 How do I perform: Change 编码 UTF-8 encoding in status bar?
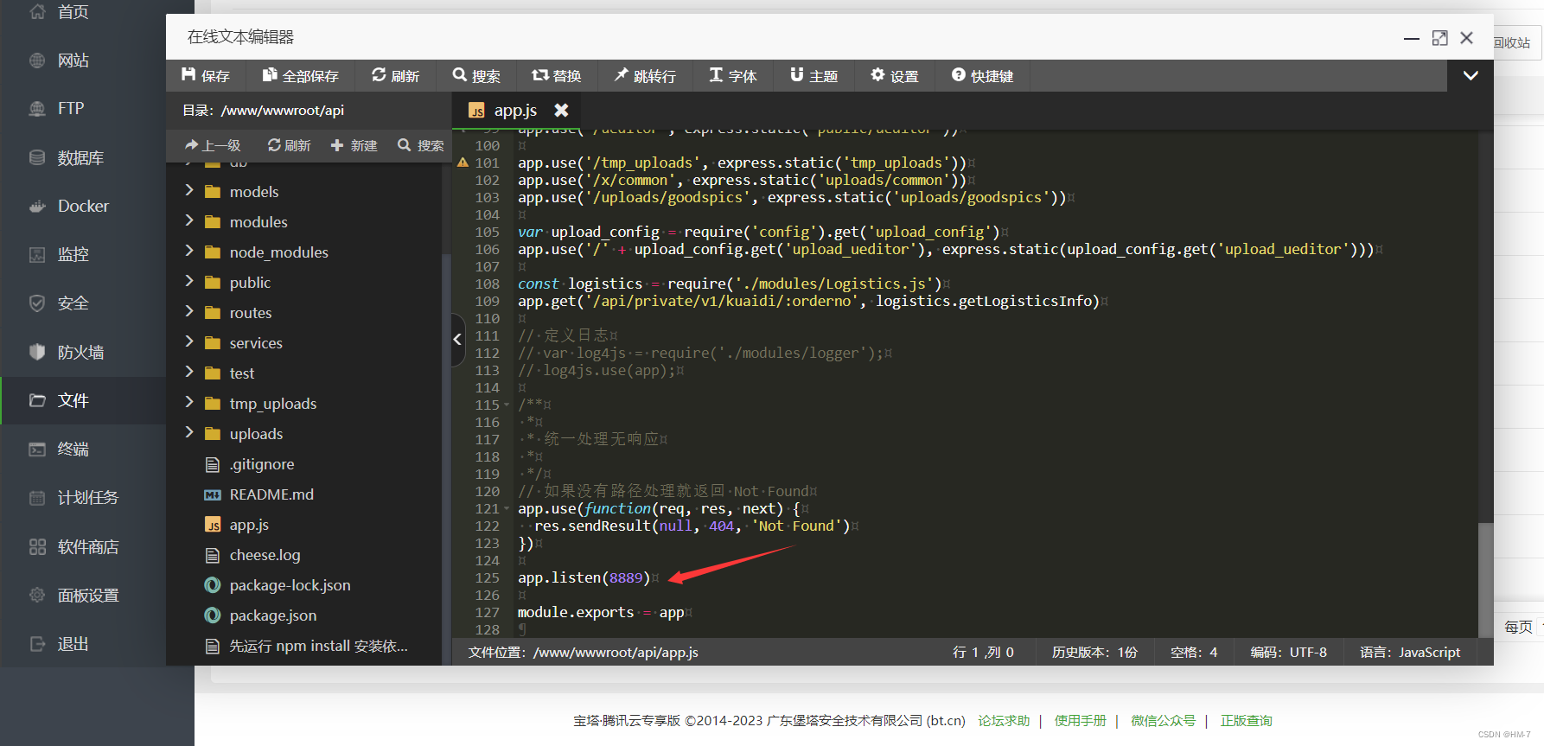tap(1288, 652)
